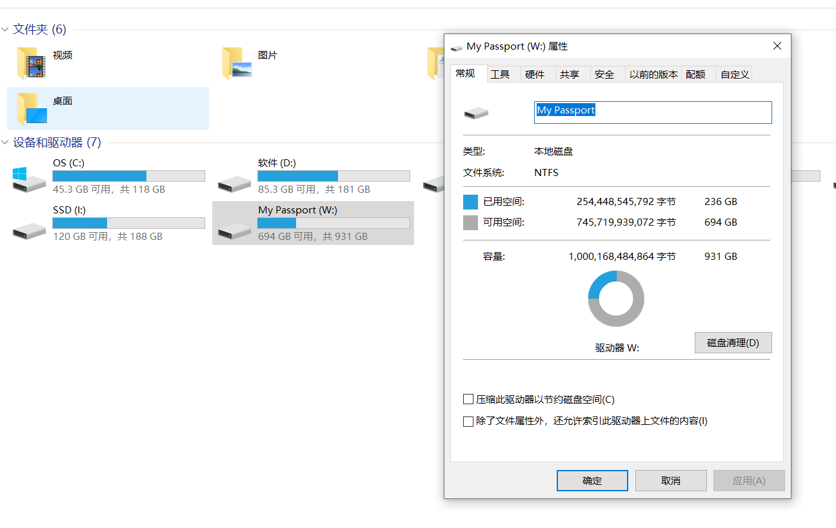Click the 本地磁盘 type value
The image size is (836, 528).
[x=553, y=152]
